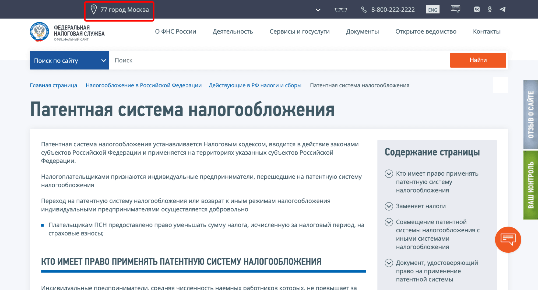Open the green 'Ваш контроль' side tab

tap(530, 185)
